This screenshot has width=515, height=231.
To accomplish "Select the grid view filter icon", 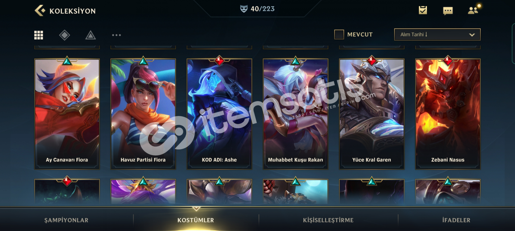I will (x=39, y=35).
